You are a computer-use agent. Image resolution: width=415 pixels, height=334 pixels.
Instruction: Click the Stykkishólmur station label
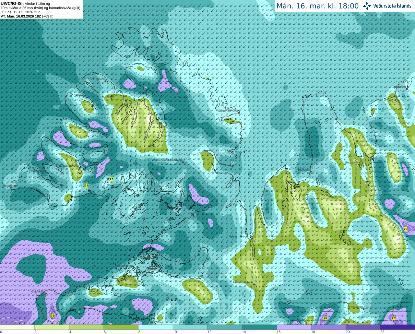coord(124,266)
